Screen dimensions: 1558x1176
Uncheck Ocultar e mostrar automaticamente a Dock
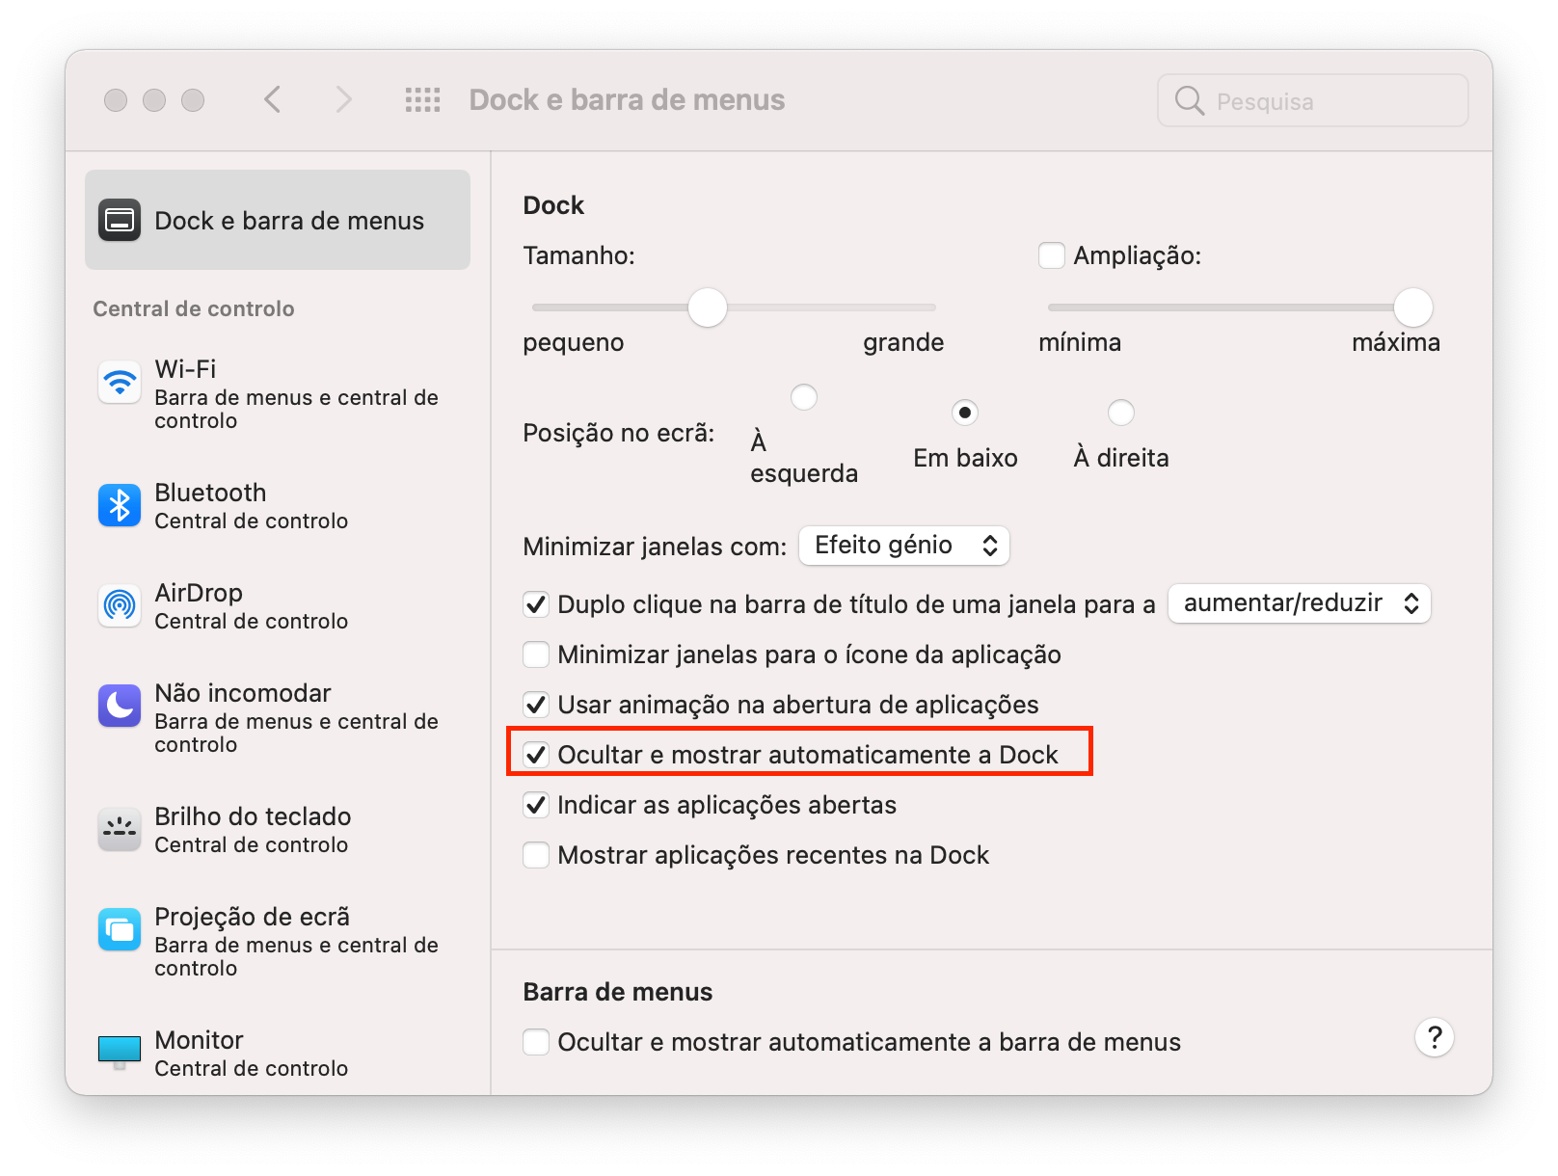pos(536,755)
